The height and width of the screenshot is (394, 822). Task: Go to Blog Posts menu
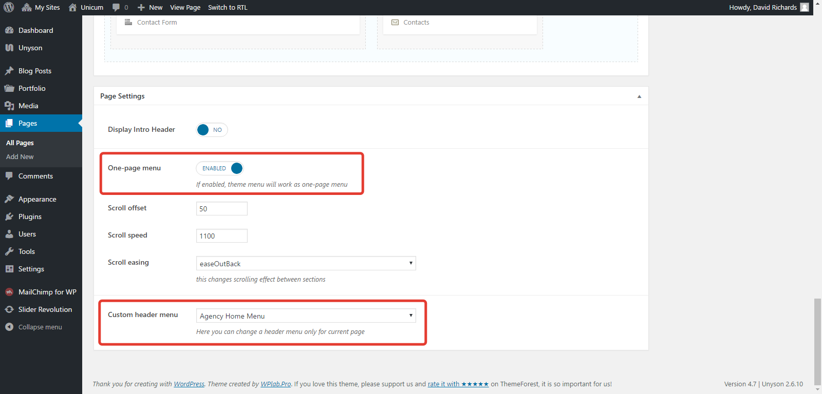point(41,71)
